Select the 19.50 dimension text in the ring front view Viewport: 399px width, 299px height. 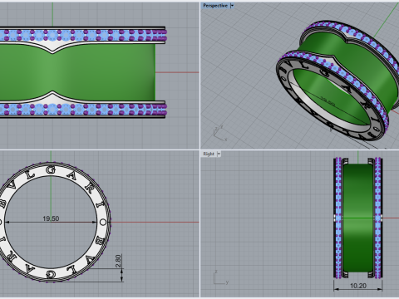tap(51, 218)
